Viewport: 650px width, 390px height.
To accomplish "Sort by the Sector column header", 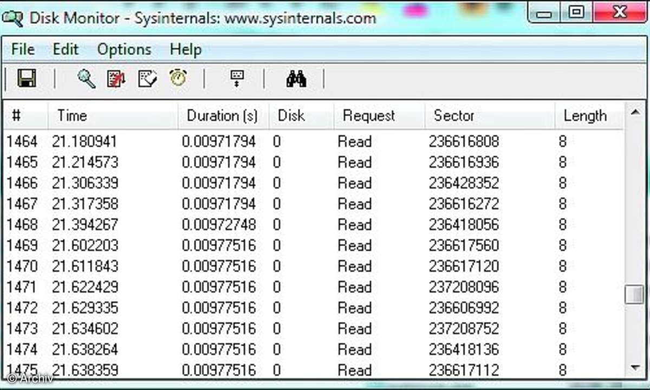I will [x=454, y=115].
